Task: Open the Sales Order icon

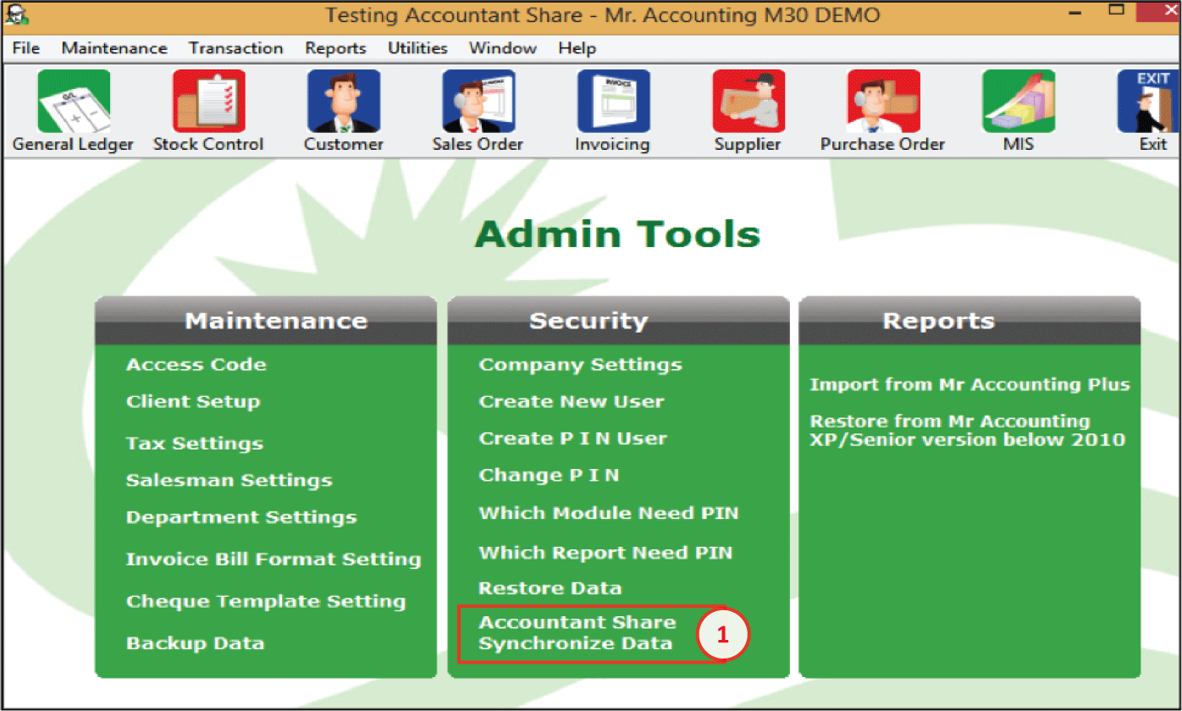Action: click(x=478, y=102)
